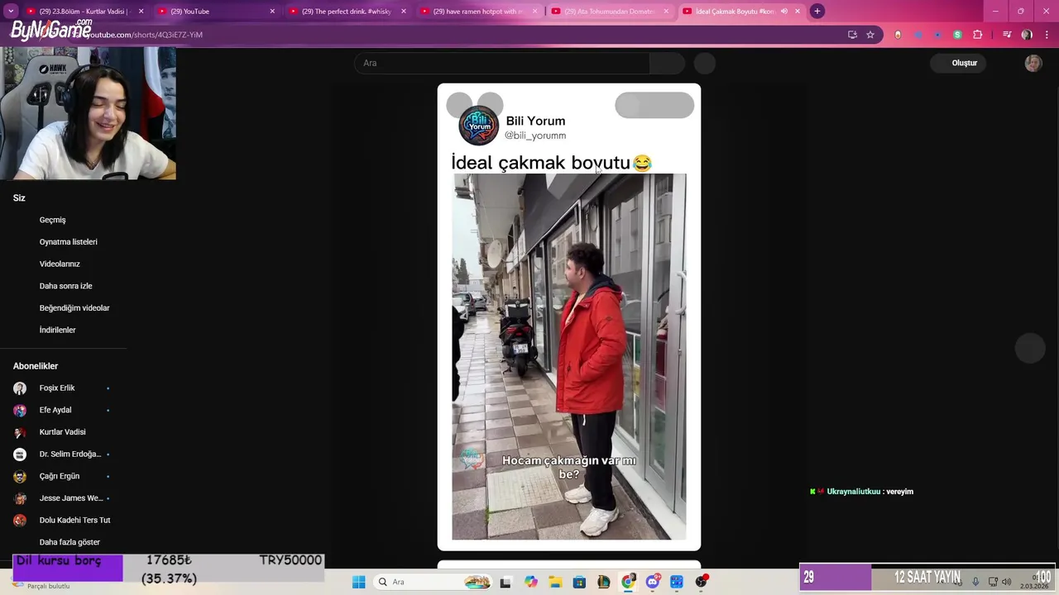The width and height of the screenshot is (1059, 595).
Task: Click the install app icon in address bar
Action: tap(852, 35)
